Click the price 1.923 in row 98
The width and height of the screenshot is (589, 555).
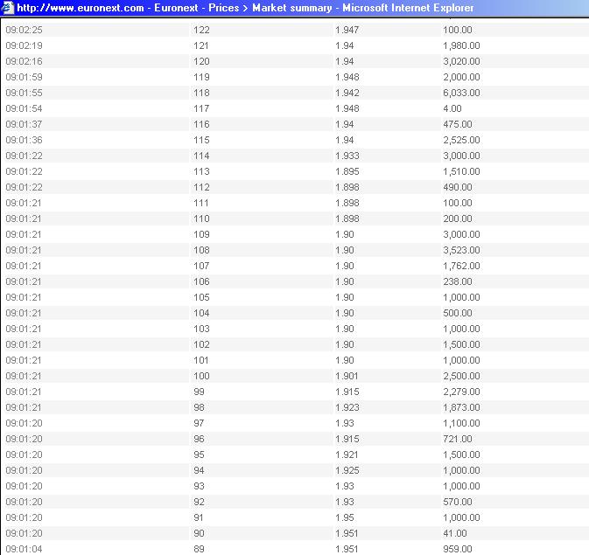click(x=347, y=408)
